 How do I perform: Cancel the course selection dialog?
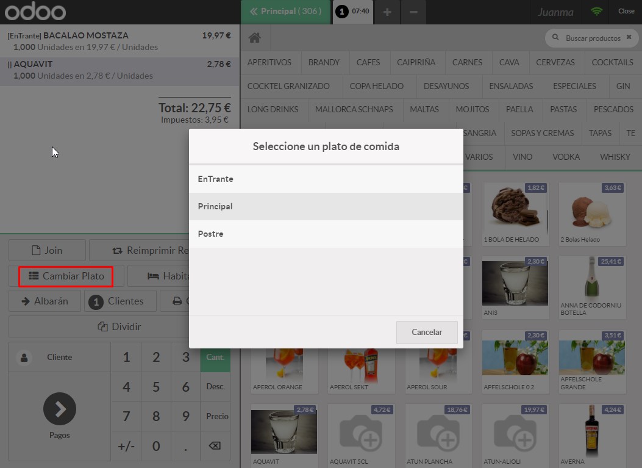pos(427,333)
